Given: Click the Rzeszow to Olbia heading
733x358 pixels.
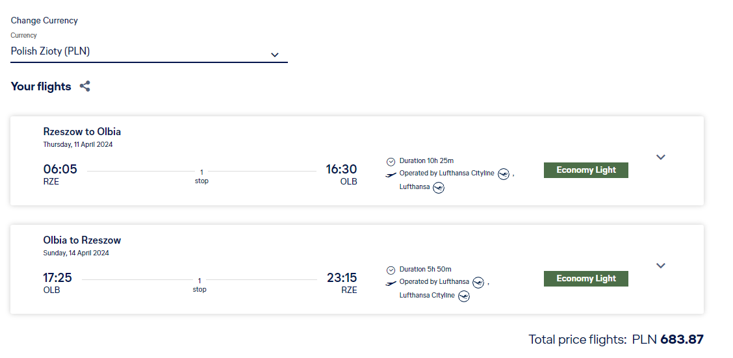Looking at the screenshot, I should [x=82, y=131].
